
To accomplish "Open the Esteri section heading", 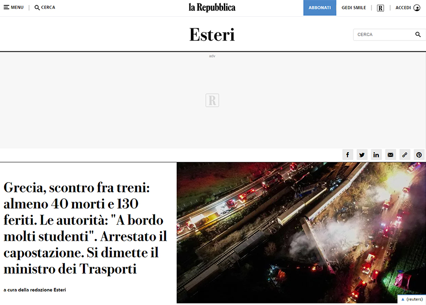I will pos(212,35).
